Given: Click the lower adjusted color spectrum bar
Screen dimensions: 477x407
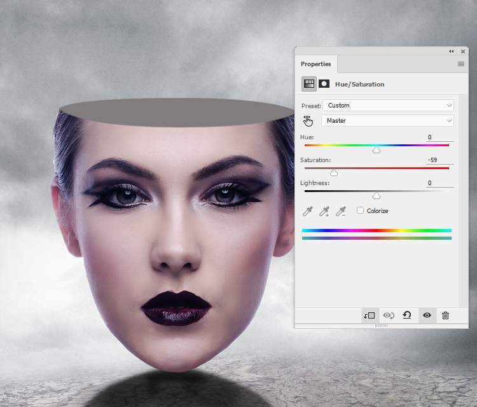Looking at the screenshot, I should point(377,238).
